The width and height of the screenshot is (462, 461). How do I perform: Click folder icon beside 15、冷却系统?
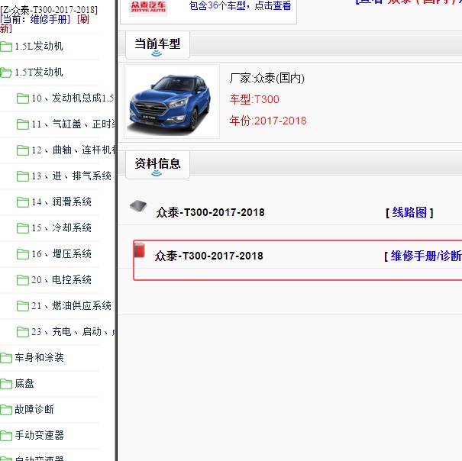[23, 227]
